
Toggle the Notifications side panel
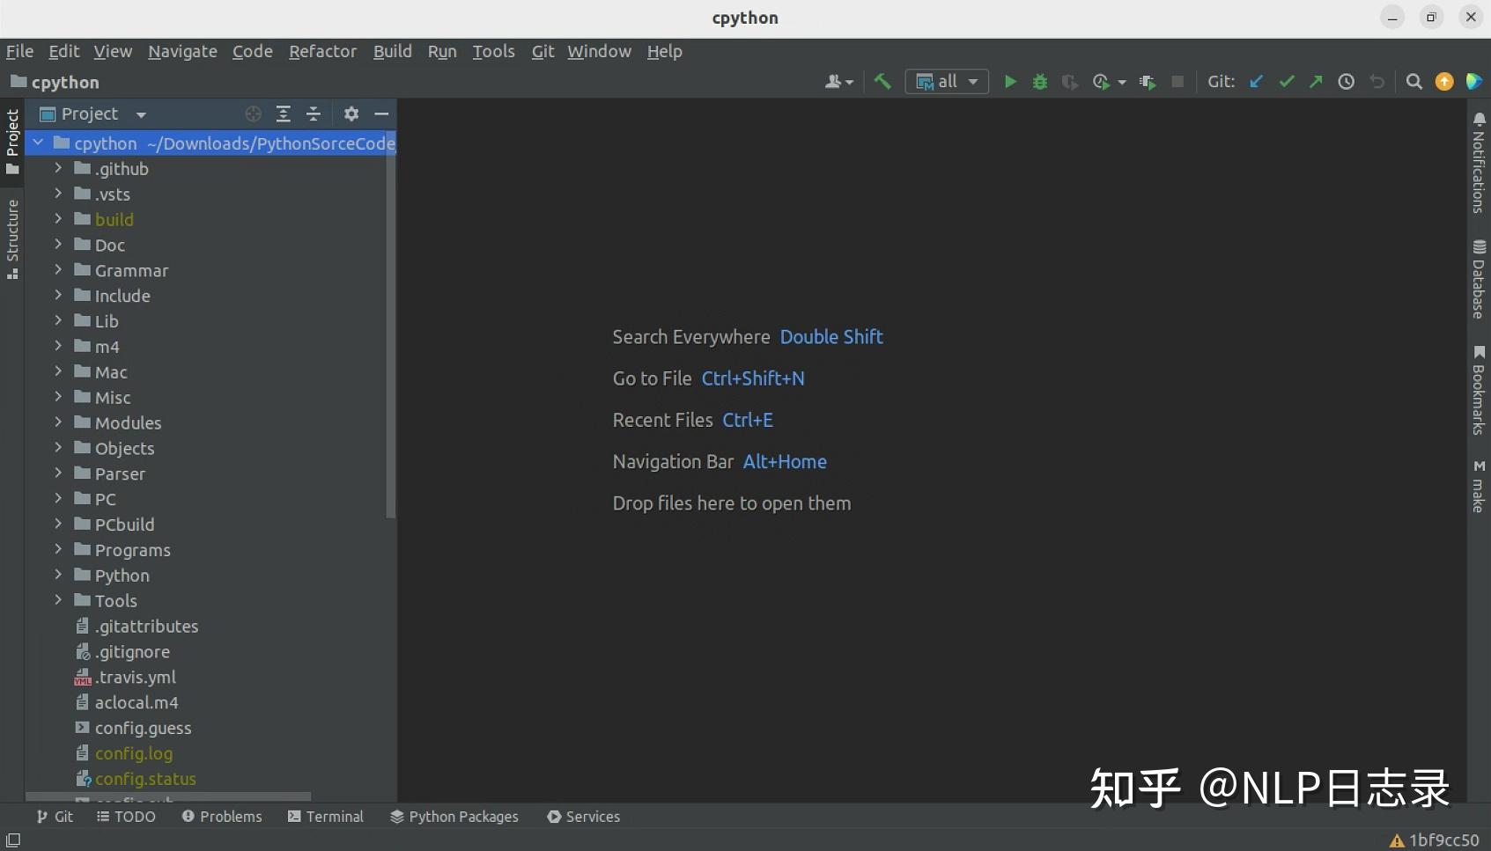(1479, 162)
